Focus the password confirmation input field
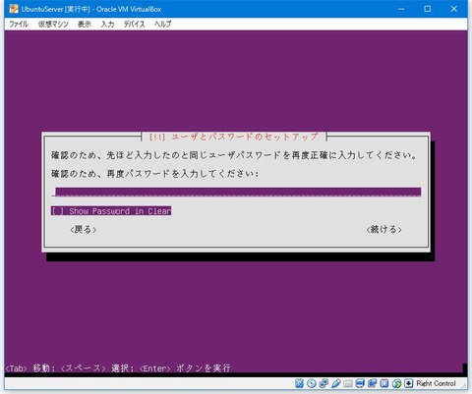This screenshot has width=472, height=394. click(236, 192)
